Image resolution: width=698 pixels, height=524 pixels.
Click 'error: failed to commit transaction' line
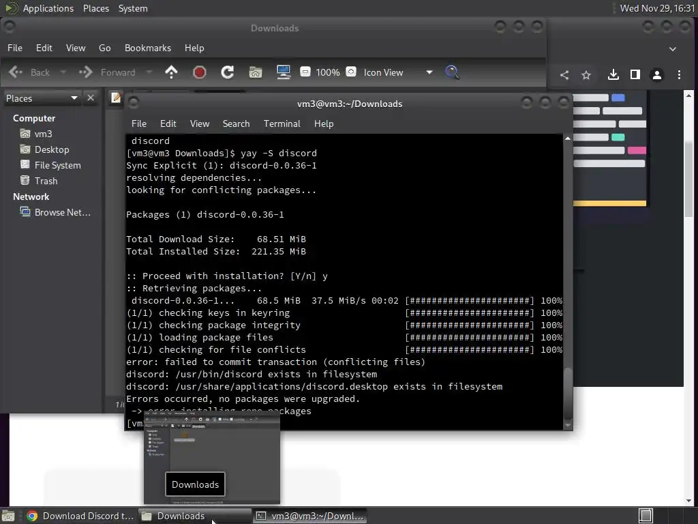coord(275,362)
